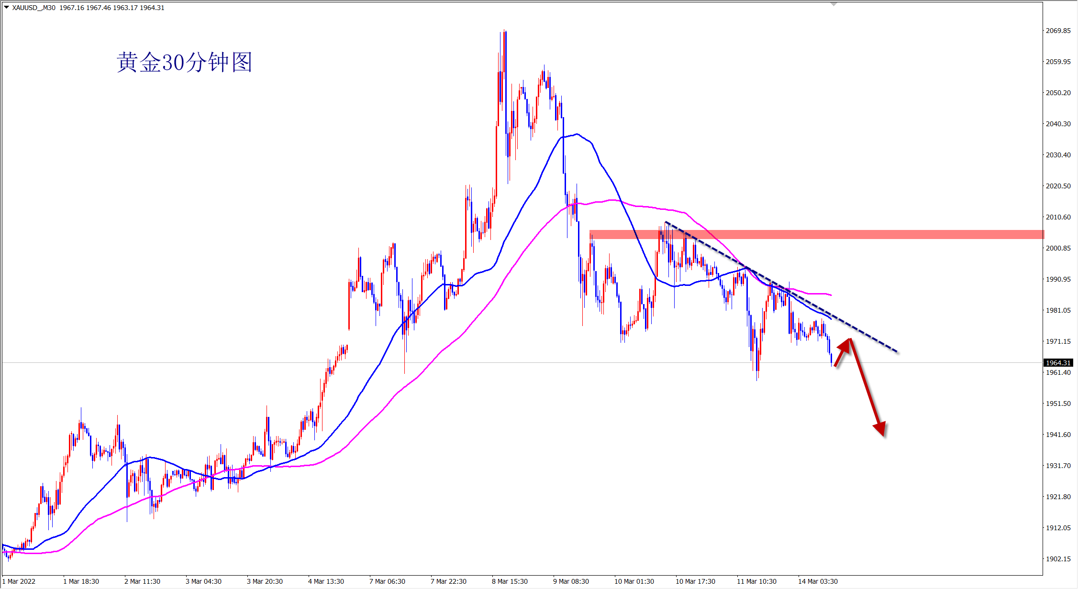Click the current price label 1964.31
1078x589 pixels.
point(1058,363)
